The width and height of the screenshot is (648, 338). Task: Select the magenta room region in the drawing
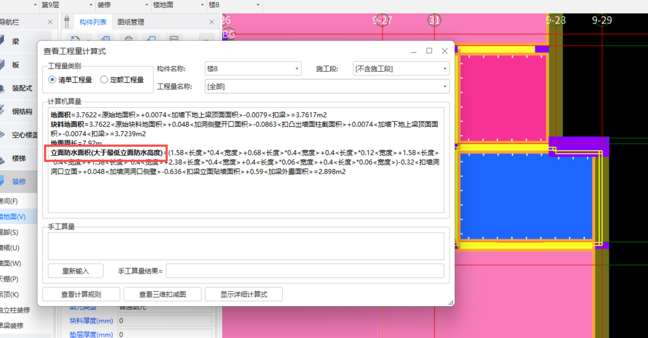(503, 98)
